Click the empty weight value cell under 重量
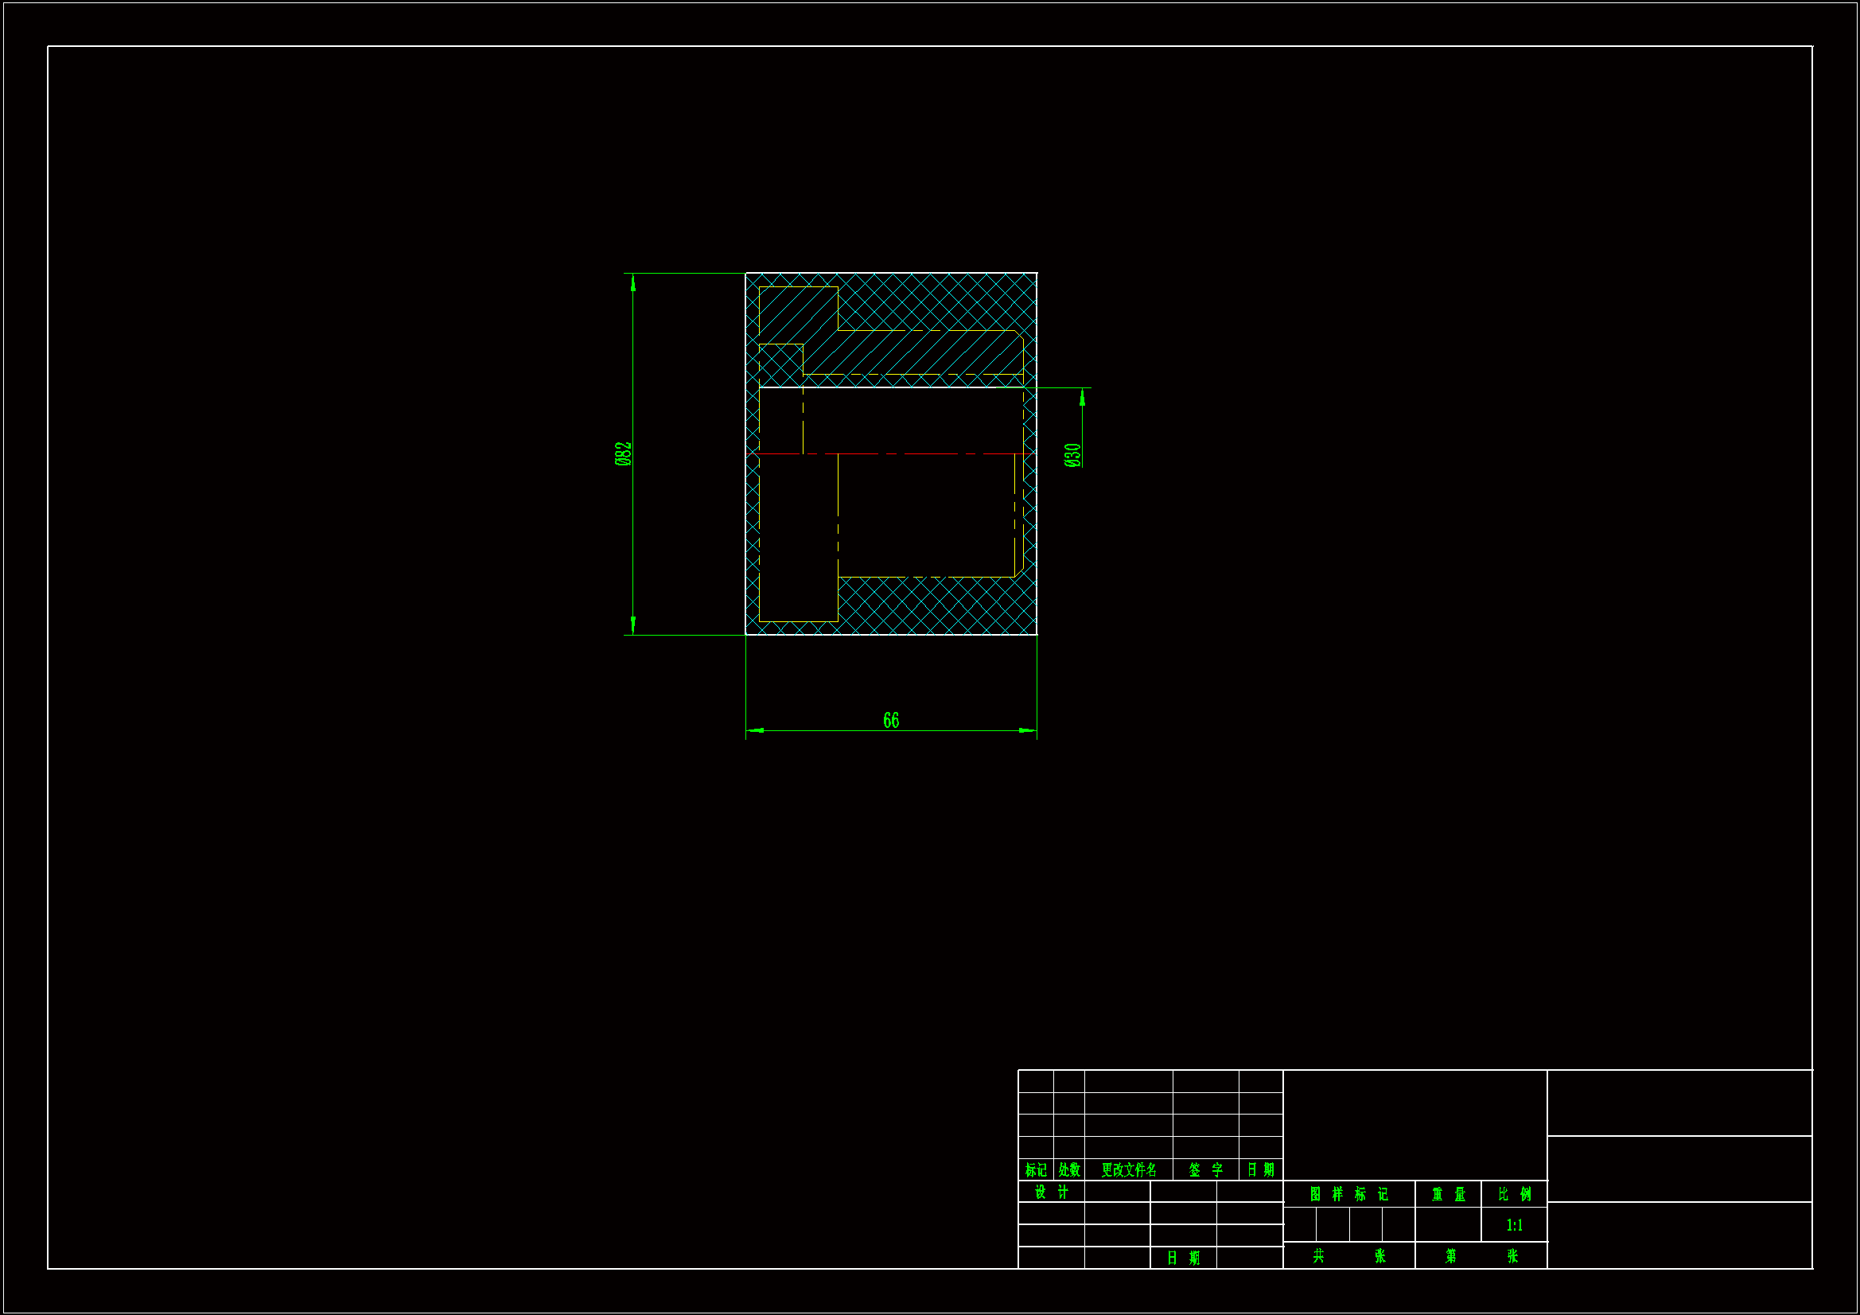The image size is (1860, 1315). coord(1449,1225)
